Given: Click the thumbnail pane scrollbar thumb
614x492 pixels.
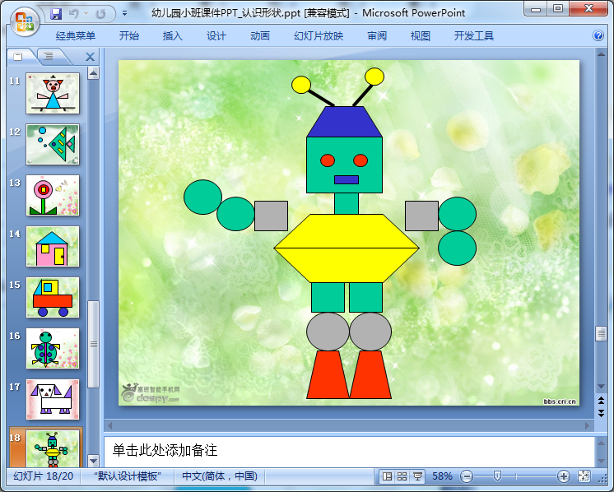Looking at the screenshot, I should click(x=93, y=344).
